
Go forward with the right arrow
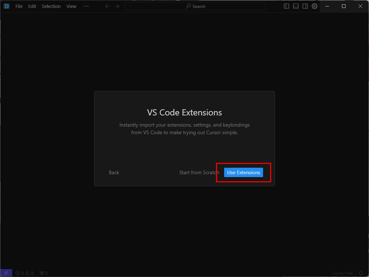pos(117,6)
